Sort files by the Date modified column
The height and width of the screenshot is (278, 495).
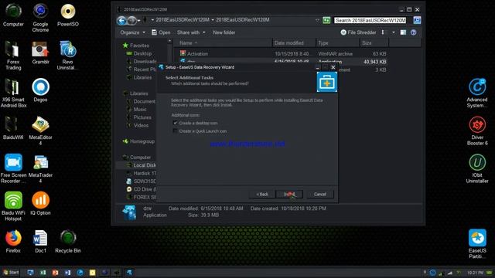coord(294,43)
